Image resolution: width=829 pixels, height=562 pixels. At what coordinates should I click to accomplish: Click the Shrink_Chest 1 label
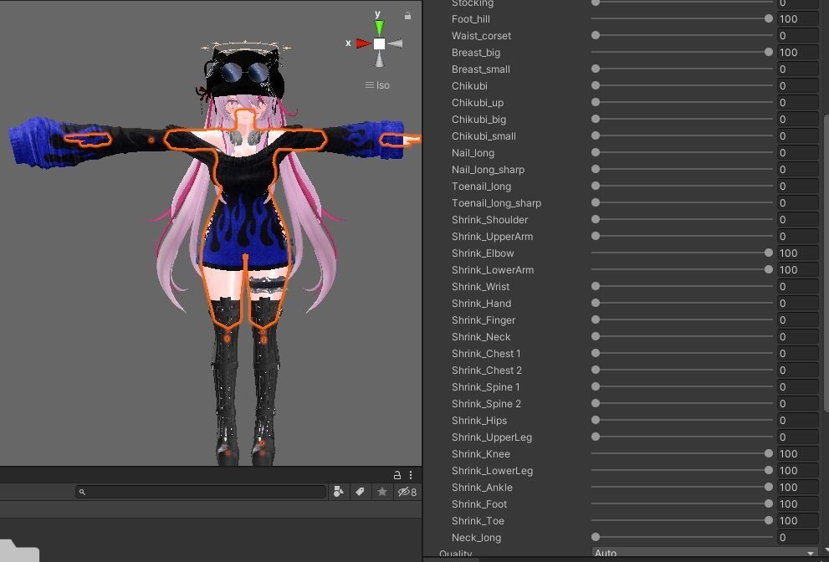(486, 354)
